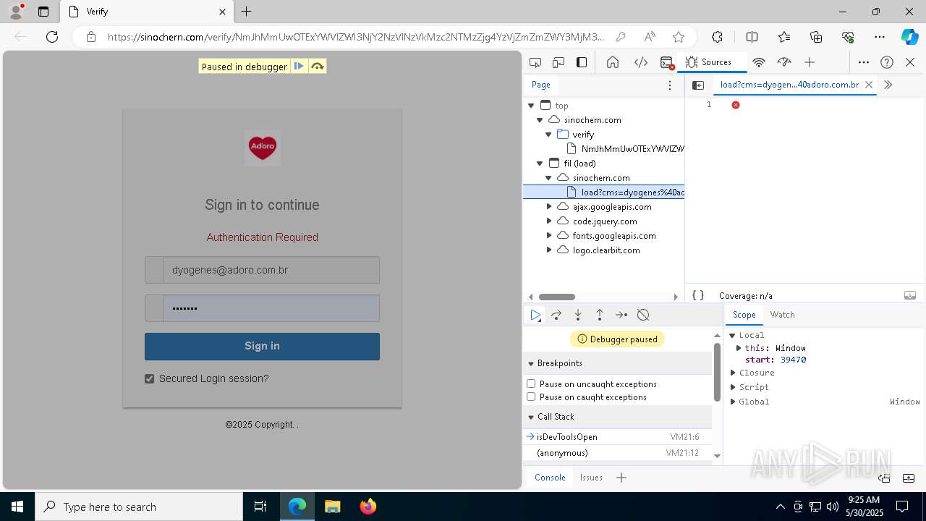Deactivate breakpoints icon

click(x=643, y=315)
